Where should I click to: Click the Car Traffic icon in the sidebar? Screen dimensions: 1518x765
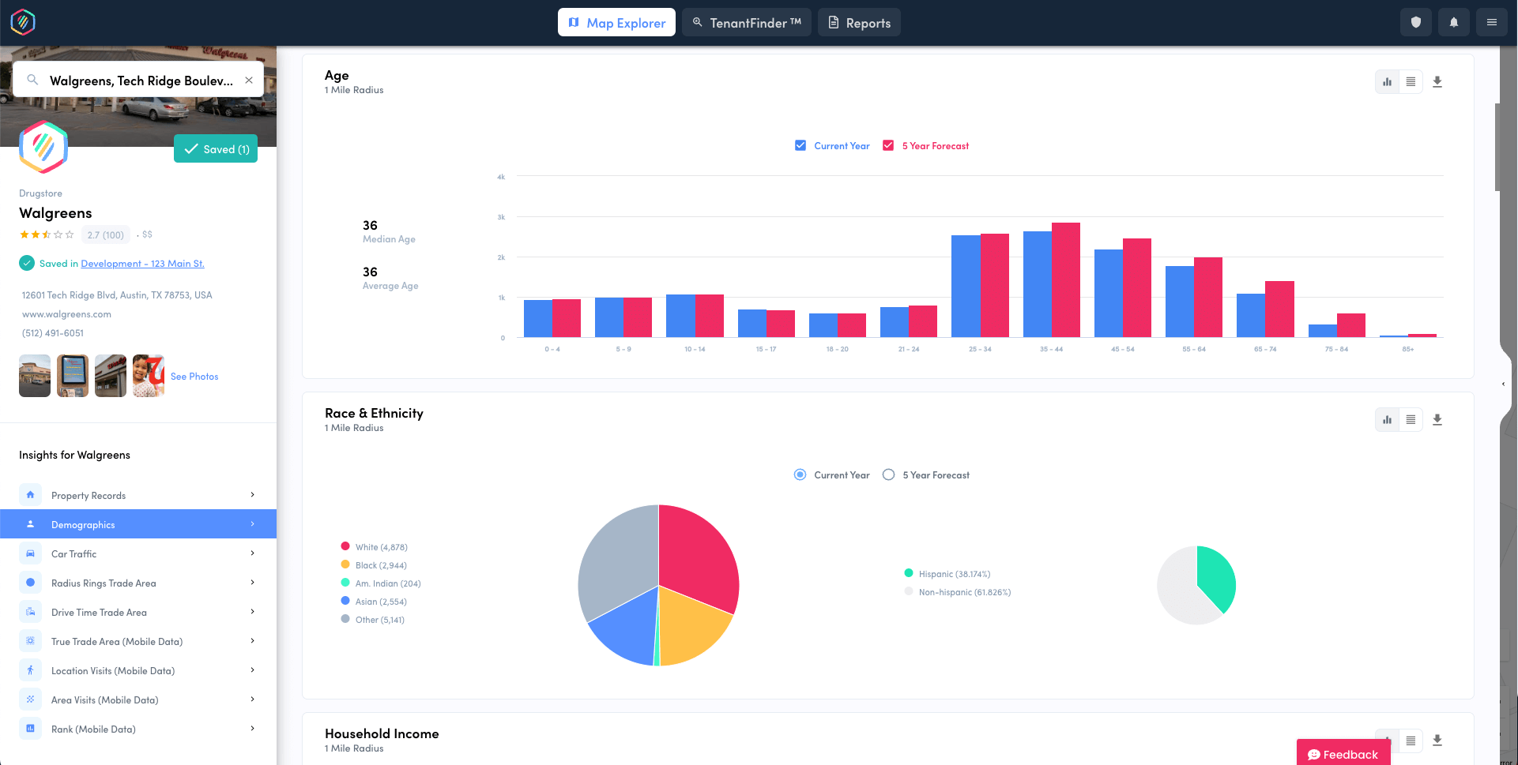coord(30,553)
